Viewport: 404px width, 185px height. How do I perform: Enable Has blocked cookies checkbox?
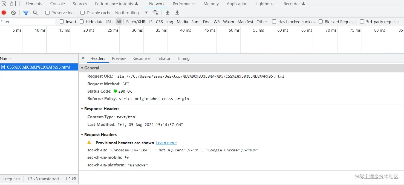(x=274, y=22)
